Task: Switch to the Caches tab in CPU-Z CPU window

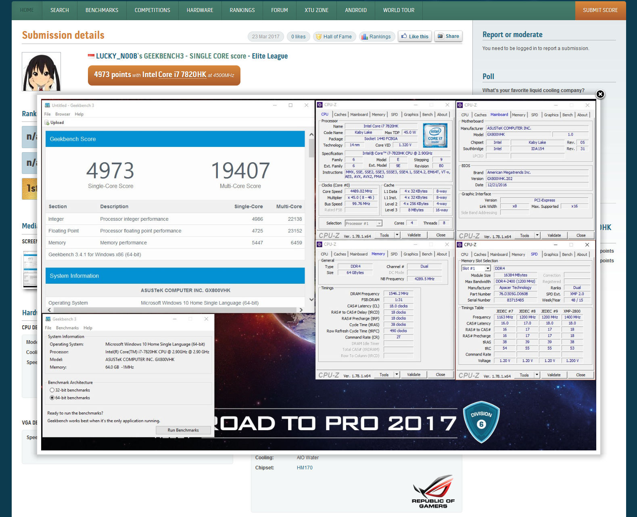Action: 340,115
